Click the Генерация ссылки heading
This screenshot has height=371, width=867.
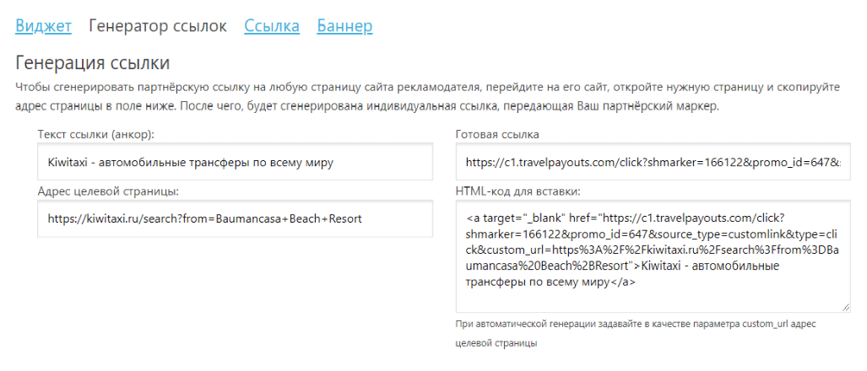click(x=93, y=63)
